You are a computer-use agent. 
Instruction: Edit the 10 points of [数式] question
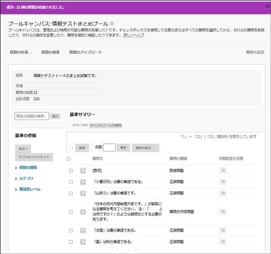[x=223, y=171]
